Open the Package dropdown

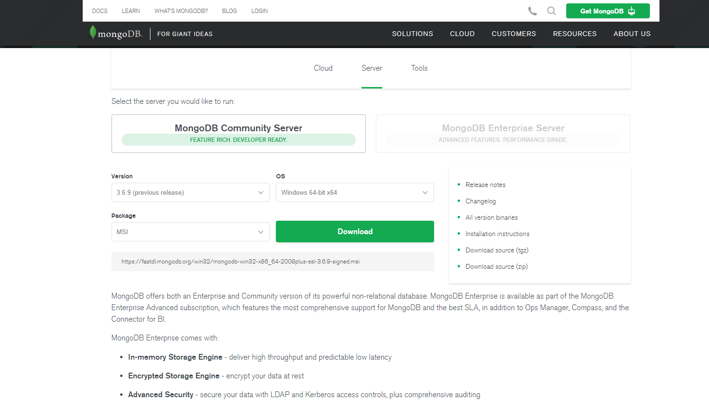190,232
